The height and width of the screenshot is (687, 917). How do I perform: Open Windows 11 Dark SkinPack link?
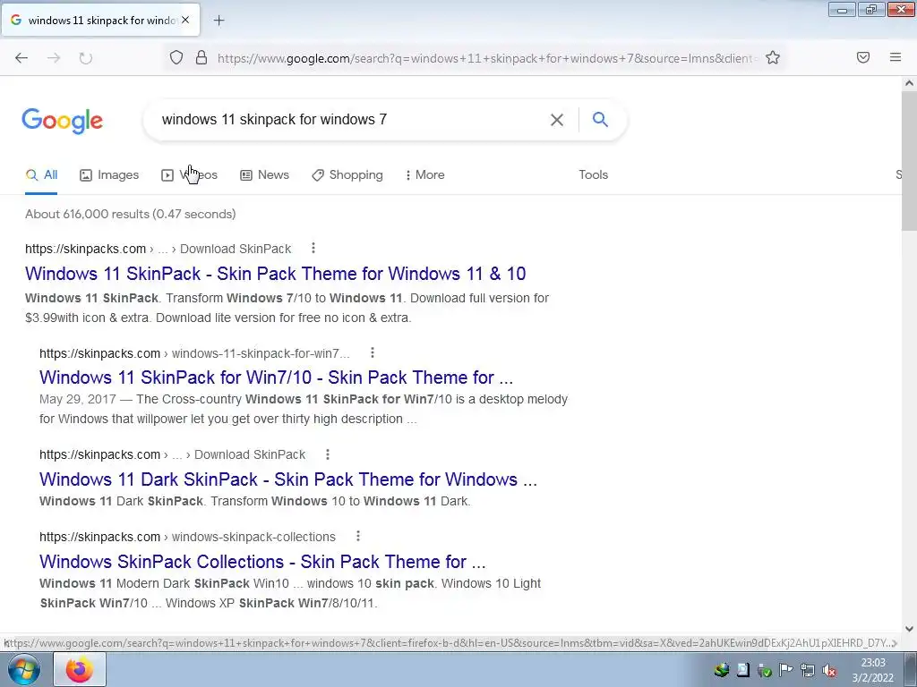(287, 479)
